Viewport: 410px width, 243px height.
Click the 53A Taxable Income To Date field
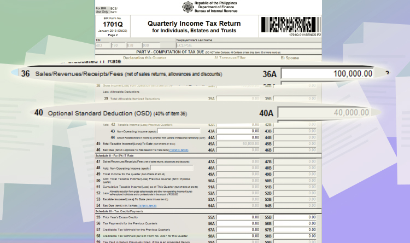point(238,200)
